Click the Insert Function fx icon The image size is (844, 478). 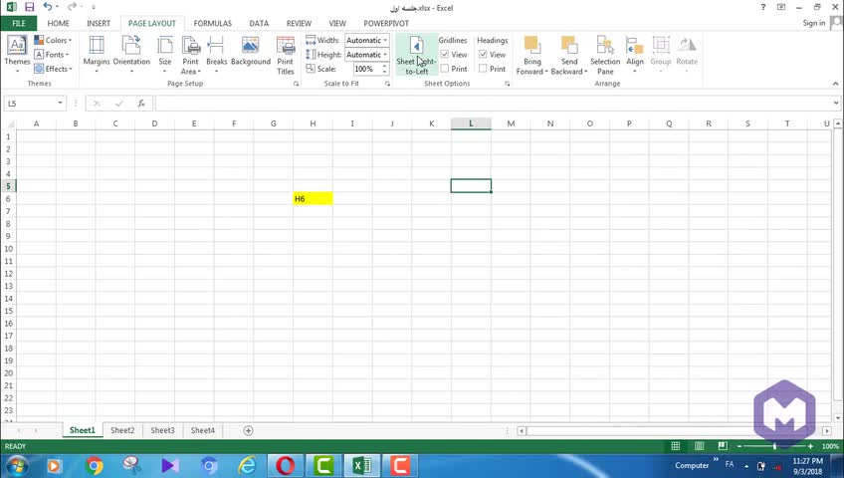141,103
